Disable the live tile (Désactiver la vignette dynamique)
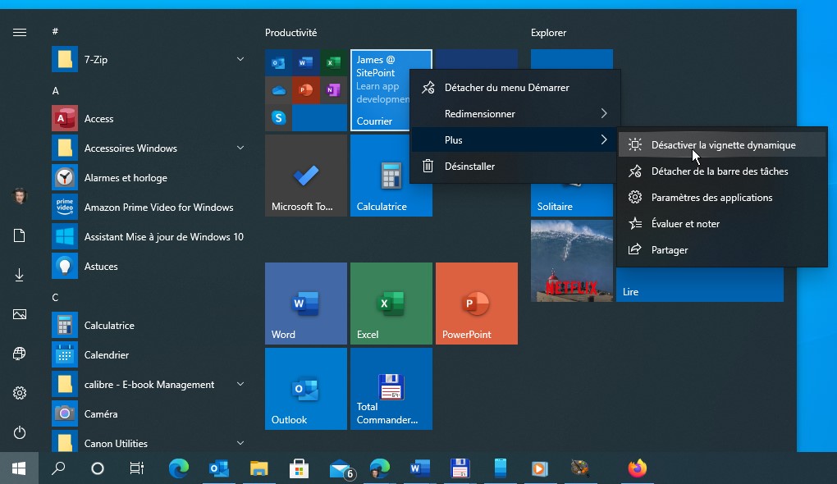The height and width of the screenshot is (484, 837). [x=722, y=145]
